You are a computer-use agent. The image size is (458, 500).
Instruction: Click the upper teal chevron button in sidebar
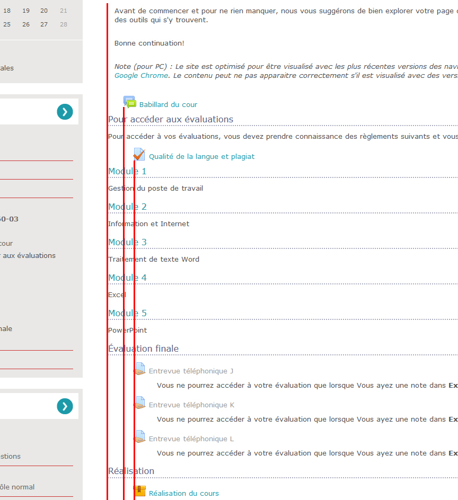click(65, 112)
